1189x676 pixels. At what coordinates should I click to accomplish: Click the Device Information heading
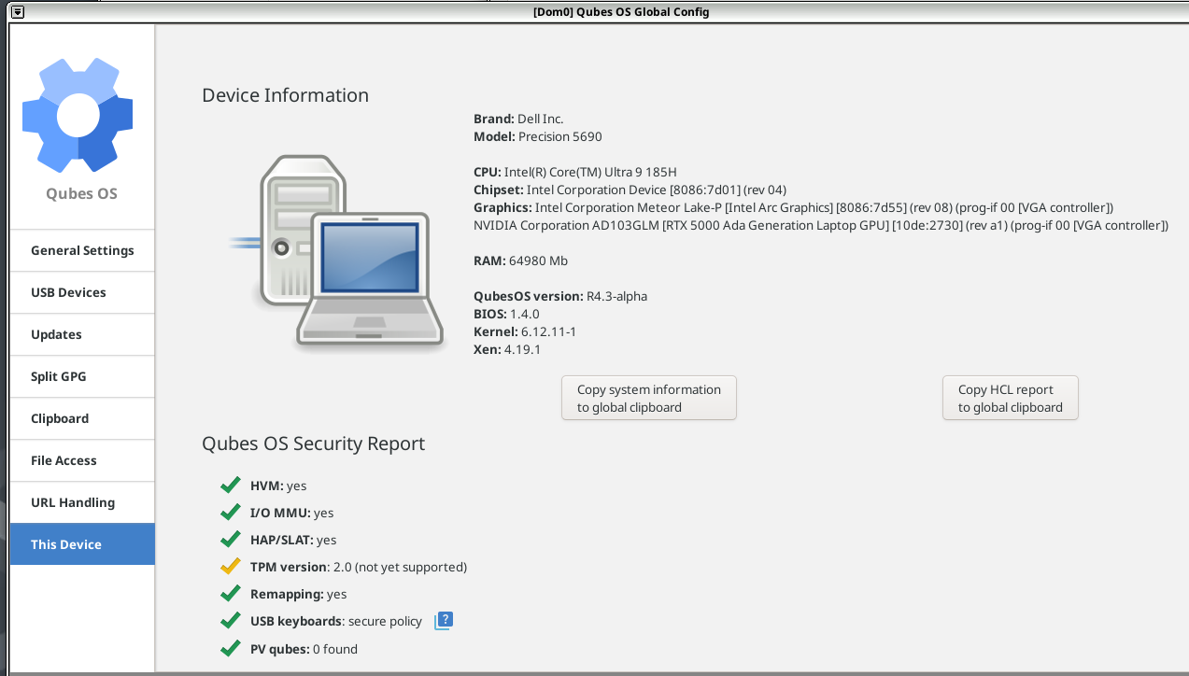[x=285, y=95]
